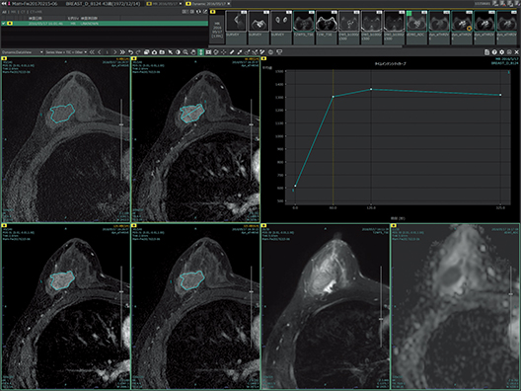This screenshot has height=391, width=521.
Task: Click the peak data point at 120 seconds
Action: click(x=371, y=89)
